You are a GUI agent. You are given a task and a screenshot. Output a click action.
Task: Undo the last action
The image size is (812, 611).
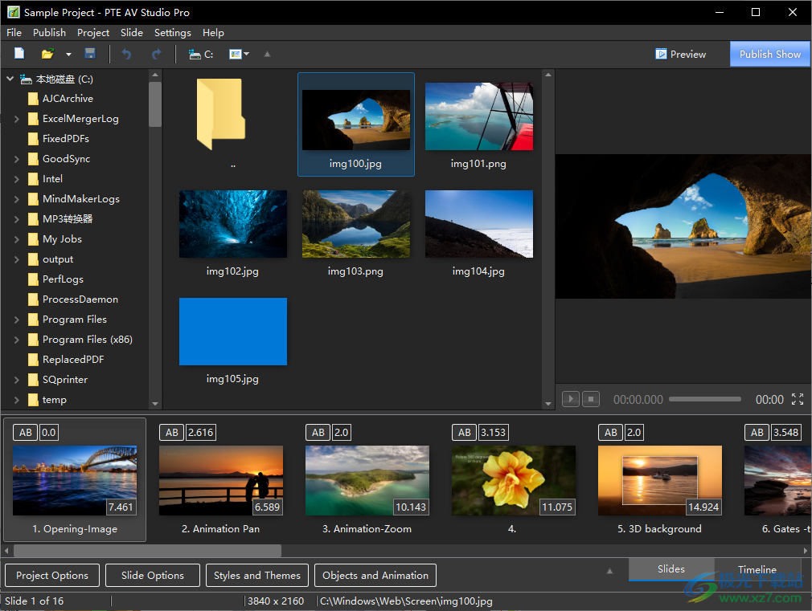[x=126, y=54]
